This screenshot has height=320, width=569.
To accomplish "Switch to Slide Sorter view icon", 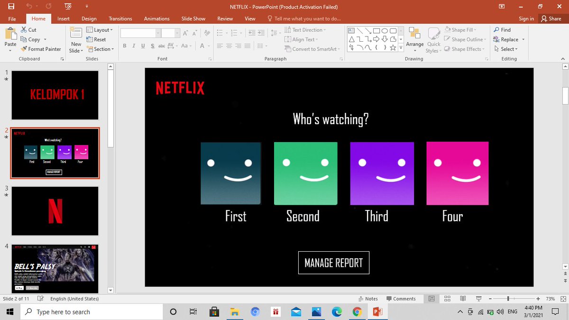I will [x=447, y=299].
